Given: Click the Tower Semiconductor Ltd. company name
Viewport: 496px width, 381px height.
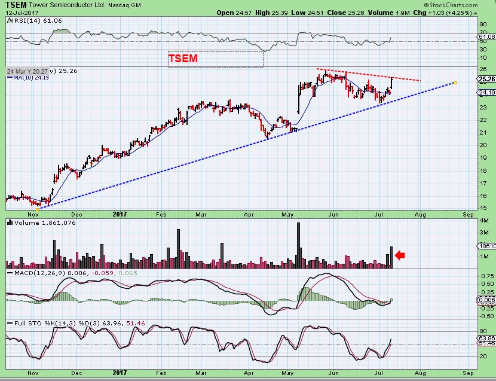Looking at the screenshot, I should (67, 5).
